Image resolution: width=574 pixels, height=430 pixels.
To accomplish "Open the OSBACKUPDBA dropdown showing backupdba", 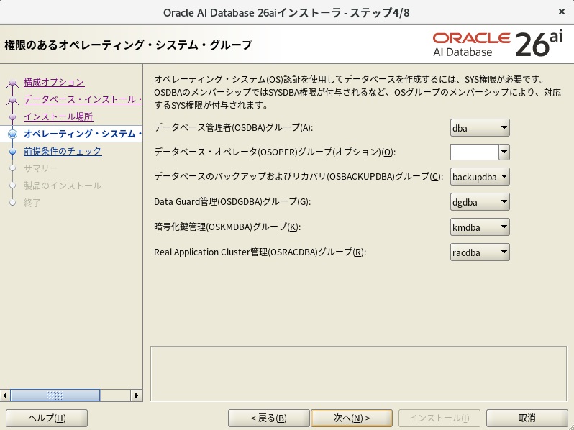I will coord(480,177).
